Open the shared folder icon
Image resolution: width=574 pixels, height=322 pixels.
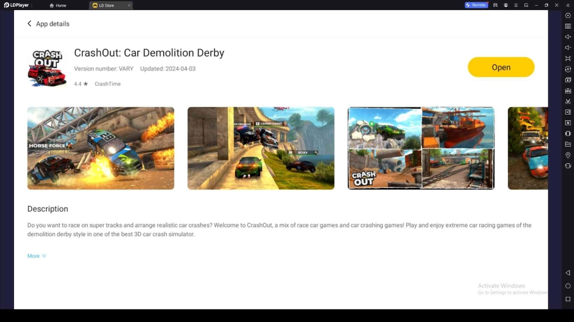pos(568,144)
